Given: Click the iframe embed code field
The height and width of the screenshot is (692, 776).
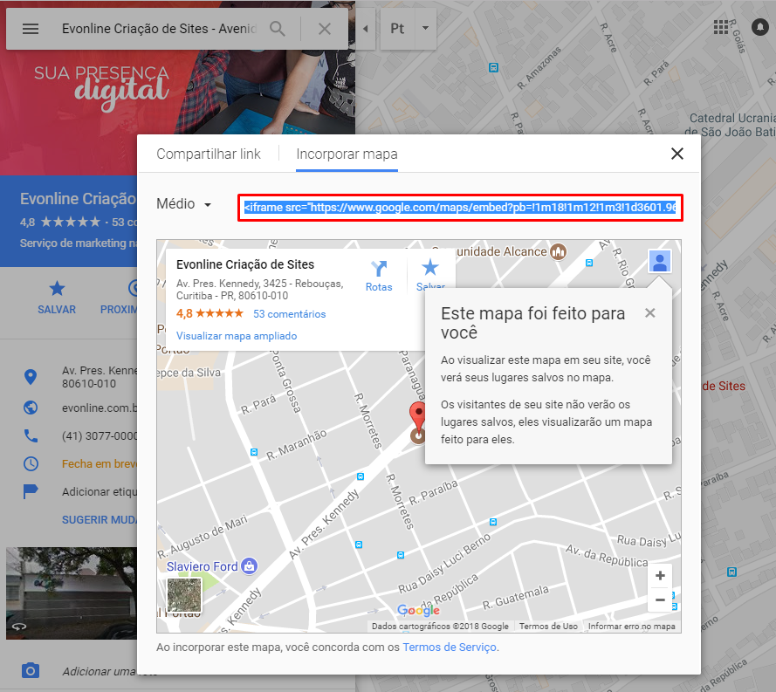Looking at the screenshot, I should pyautogui.click(x=460, y=208).
